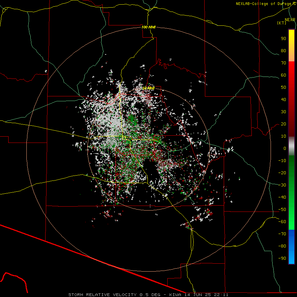The height and width of the screenshot is (297, 297).
Task: Select the "[KT]" units label above the scale
Action: point(282,23)
